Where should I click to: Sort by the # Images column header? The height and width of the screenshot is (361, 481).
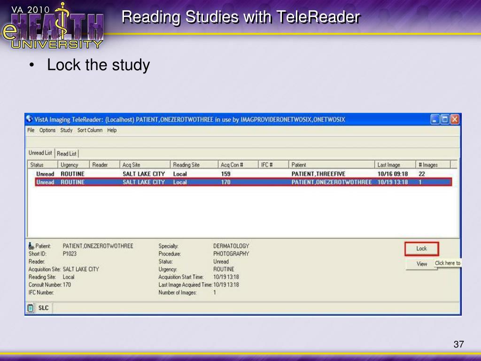433,165
